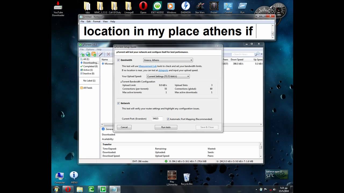Open the Frozen desktop shortcut
This screenshot has height=193, width=344.
[214, 8]
